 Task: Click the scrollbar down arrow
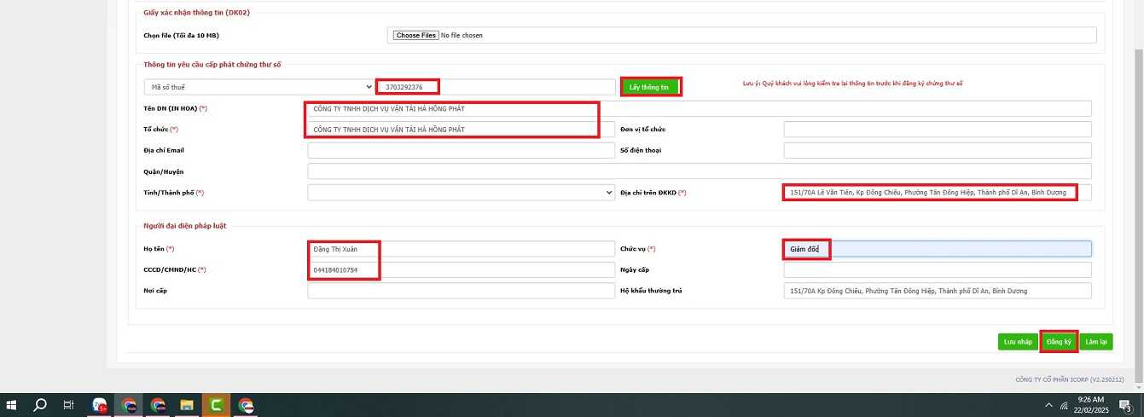1137,387
